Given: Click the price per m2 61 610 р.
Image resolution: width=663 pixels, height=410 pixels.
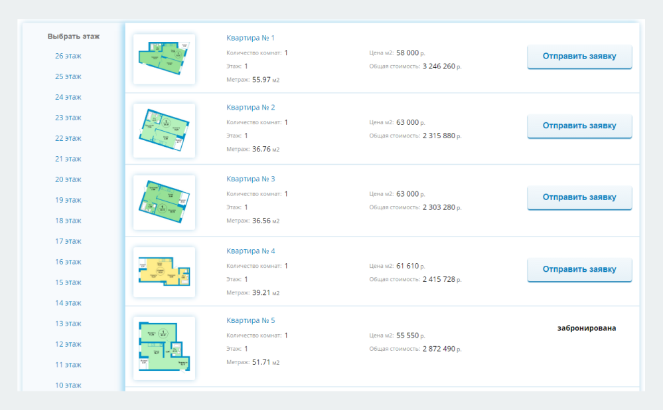Looking at the screenshot, I should point(411,266).
